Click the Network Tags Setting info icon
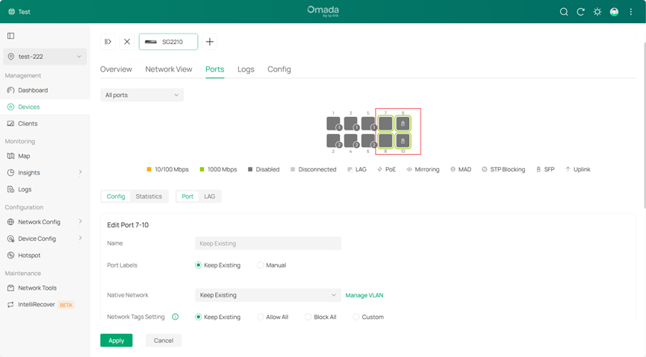The height and width of the screenshot is (357, 646). pyautogui.click(x=176, y=317)
